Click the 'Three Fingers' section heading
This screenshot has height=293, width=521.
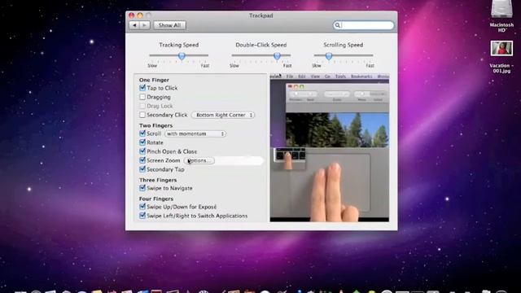[158, 180]
